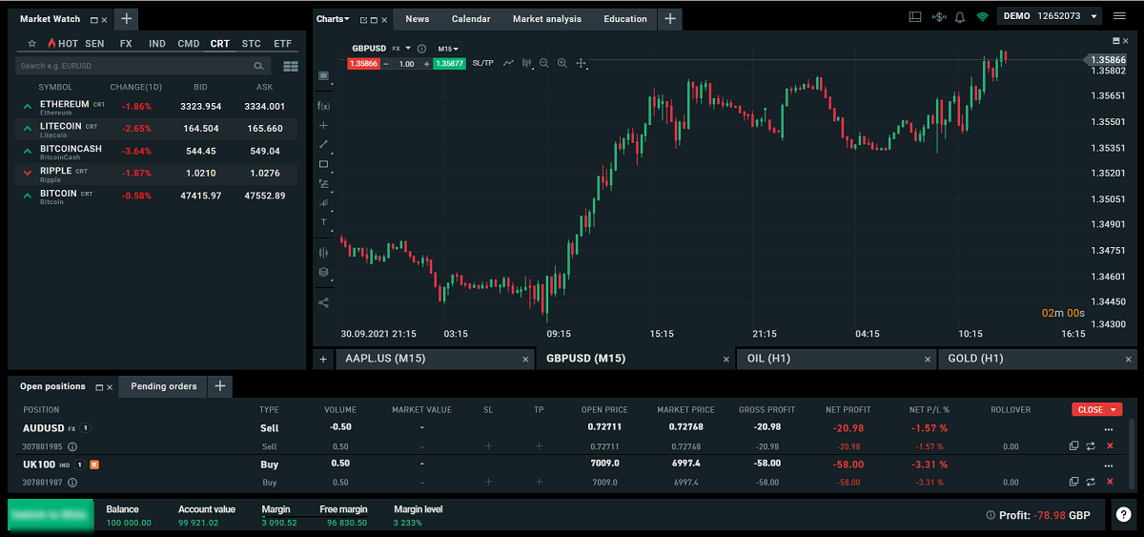Click the 1.00 volume input field
This screenshot has width=1144, height=537.
[x=406, y=63]
